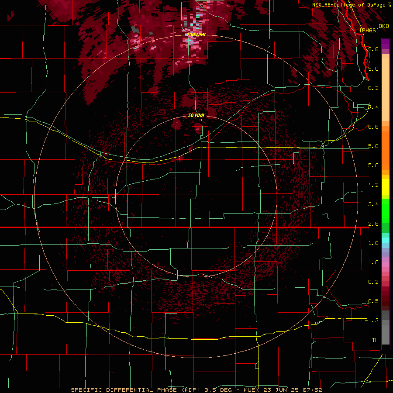Click the TH label on the color scale

pyautogui.click(x=375, y=340)
